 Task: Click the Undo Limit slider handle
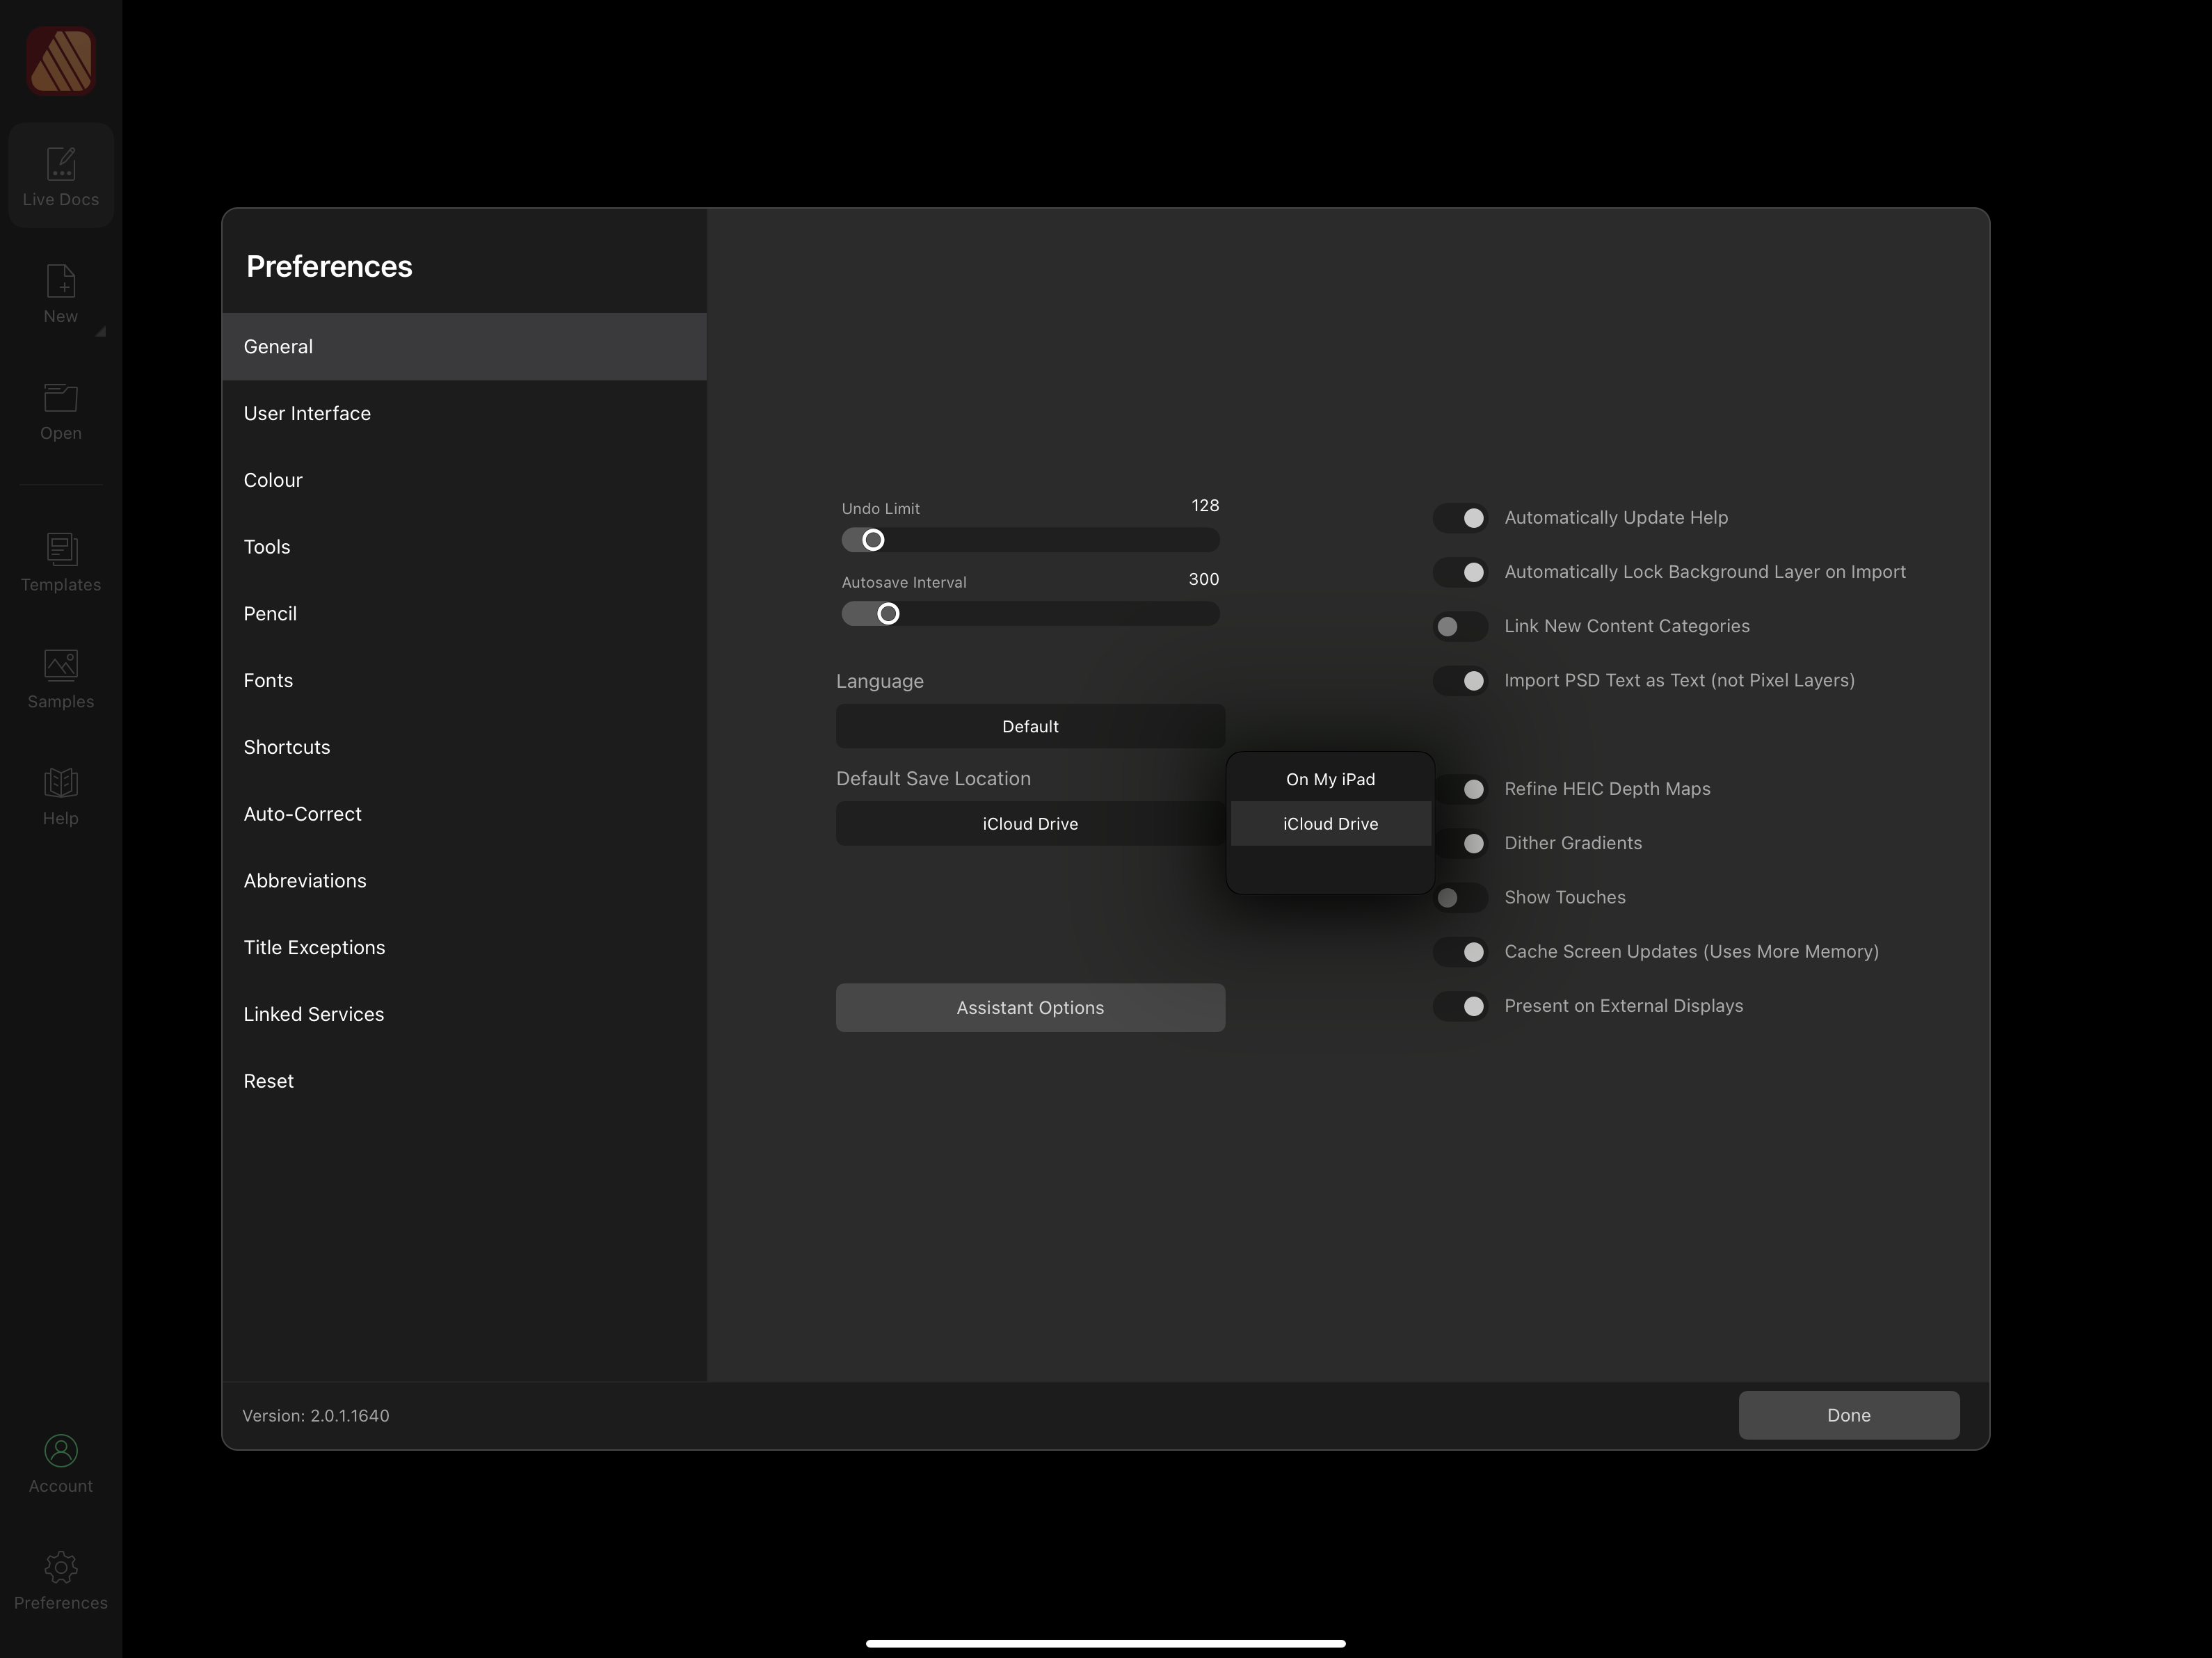[x=873, y=540]
